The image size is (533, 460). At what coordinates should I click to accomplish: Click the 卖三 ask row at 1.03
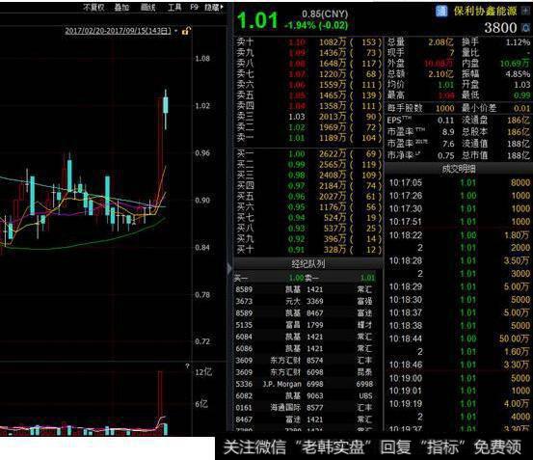308,117
